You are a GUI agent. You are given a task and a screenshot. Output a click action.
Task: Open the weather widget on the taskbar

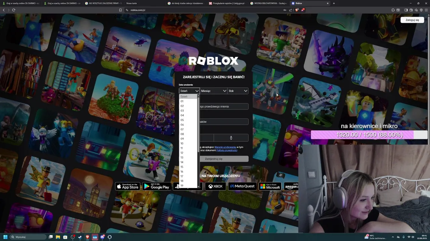375,237
